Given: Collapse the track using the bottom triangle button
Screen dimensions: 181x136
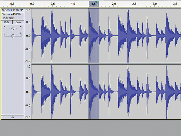Looking at the screenshot, I should tap(13, 117).
